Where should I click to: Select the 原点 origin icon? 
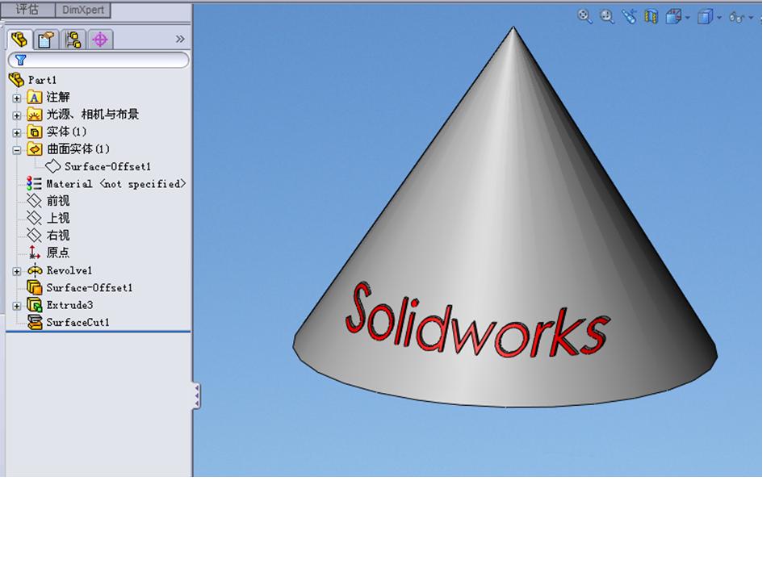coord(34,253)
